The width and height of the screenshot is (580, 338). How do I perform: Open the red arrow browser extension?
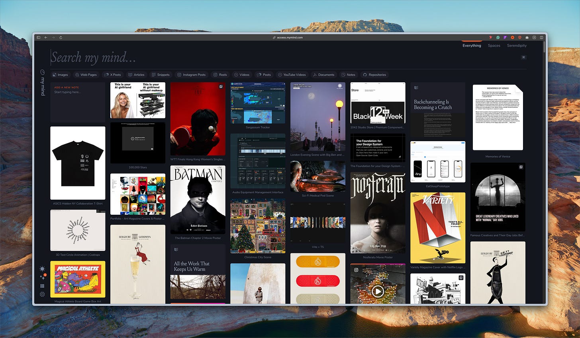point(491,37)
